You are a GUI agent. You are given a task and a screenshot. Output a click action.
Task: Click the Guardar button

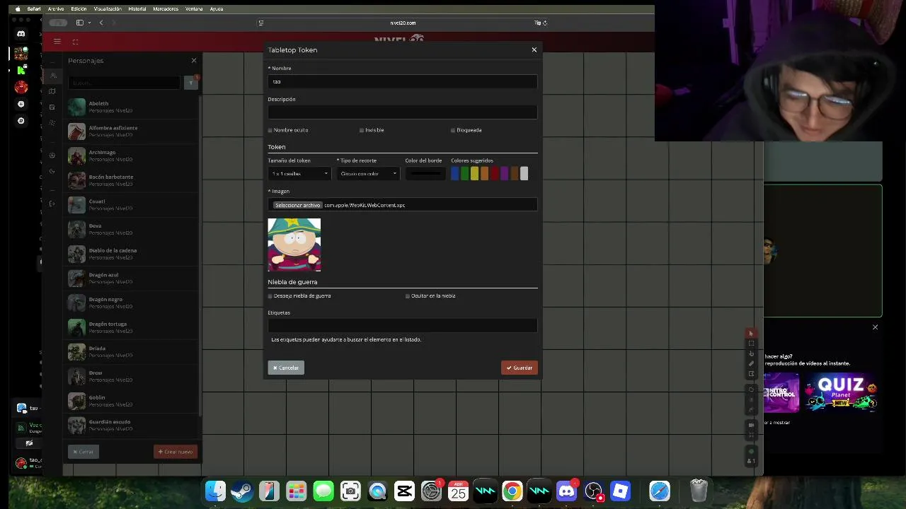(x=520, y=368)
